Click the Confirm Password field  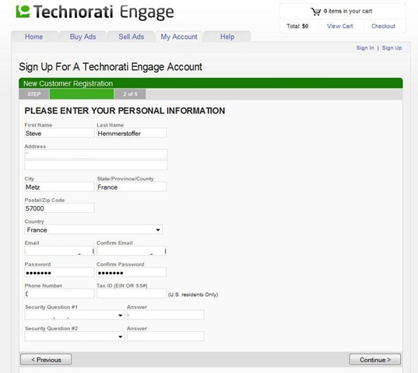132,273
